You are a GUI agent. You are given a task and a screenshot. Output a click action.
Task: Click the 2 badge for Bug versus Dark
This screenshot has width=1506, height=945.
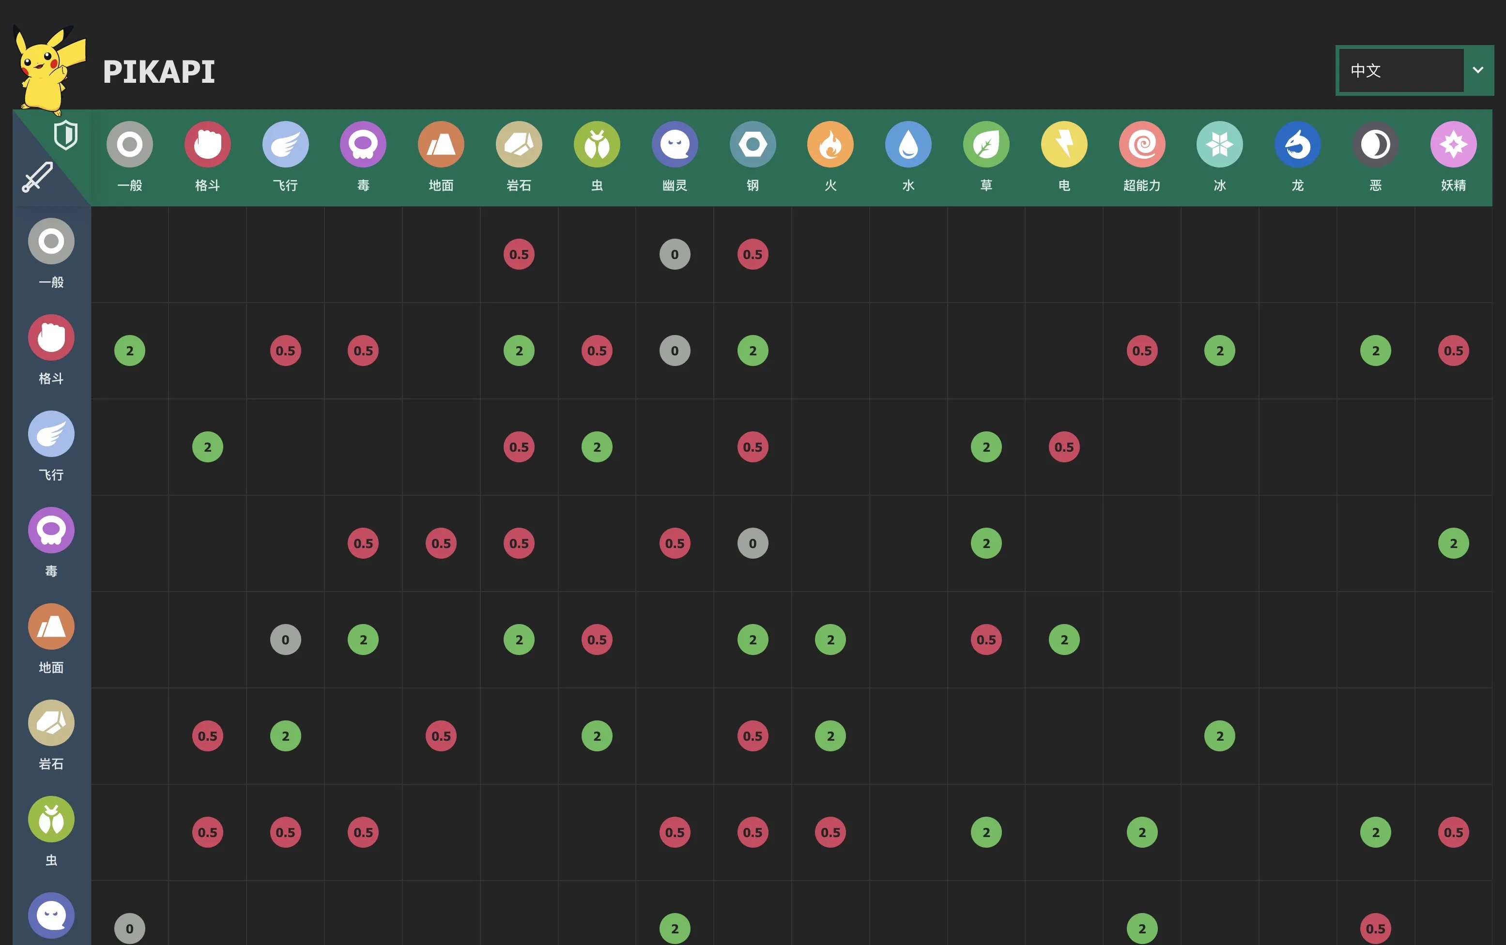(x=1376, y=832)
